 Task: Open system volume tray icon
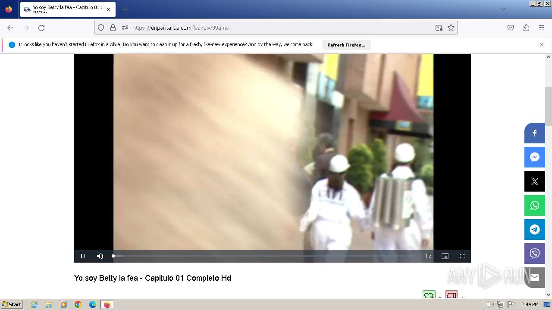[x=490, y=304]
